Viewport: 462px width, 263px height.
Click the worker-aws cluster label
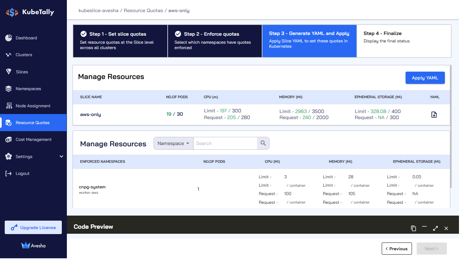[88, 193]
